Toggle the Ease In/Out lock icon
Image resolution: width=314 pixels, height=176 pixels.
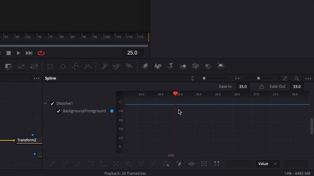pos(262,87)
